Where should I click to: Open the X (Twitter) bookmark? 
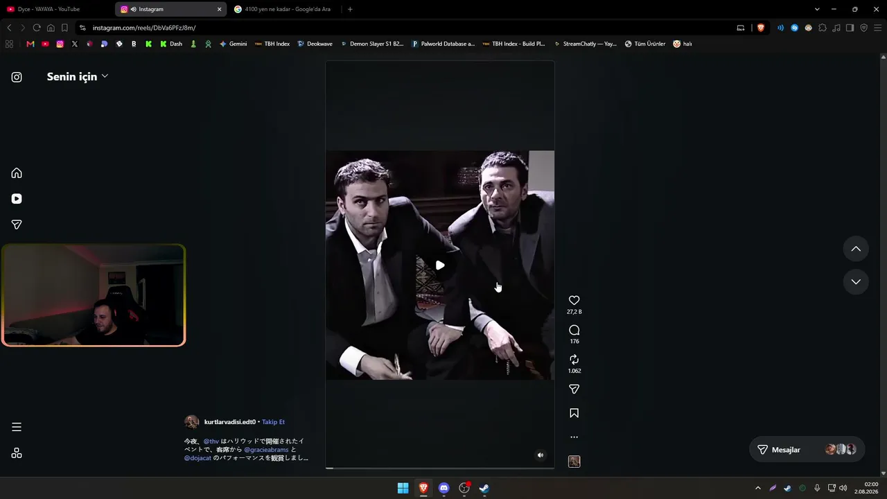(x=75, y=44)
